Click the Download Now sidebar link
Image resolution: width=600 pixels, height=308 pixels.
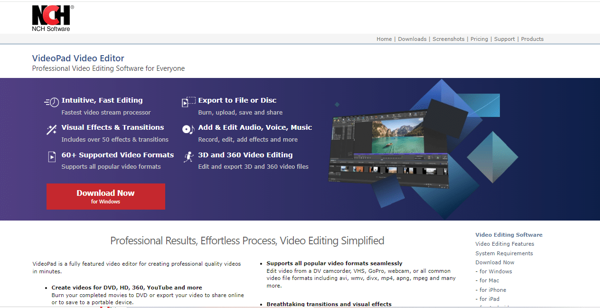(x=495, y=262)
